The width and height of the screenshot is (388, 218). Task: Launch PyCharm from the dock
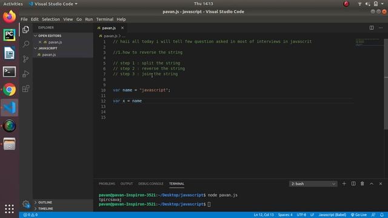point(10,35)
